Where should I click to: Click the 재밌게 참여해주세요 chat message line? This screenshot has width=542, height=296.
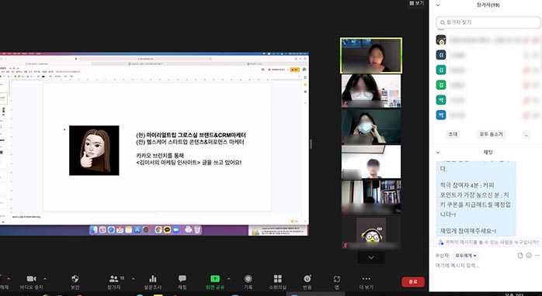[x=468, y=231]
